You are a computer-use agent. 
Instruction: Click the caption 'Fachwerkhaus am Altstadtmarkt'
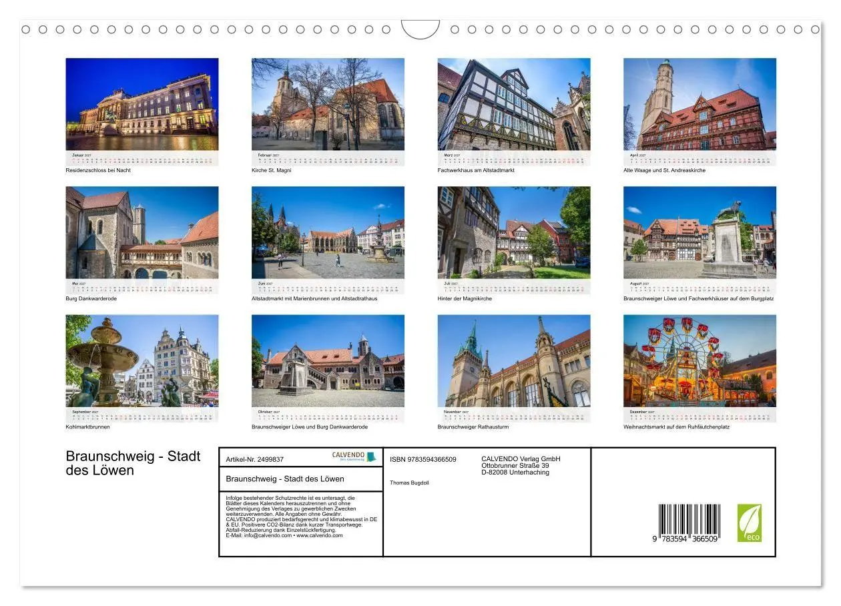(476, 170)
